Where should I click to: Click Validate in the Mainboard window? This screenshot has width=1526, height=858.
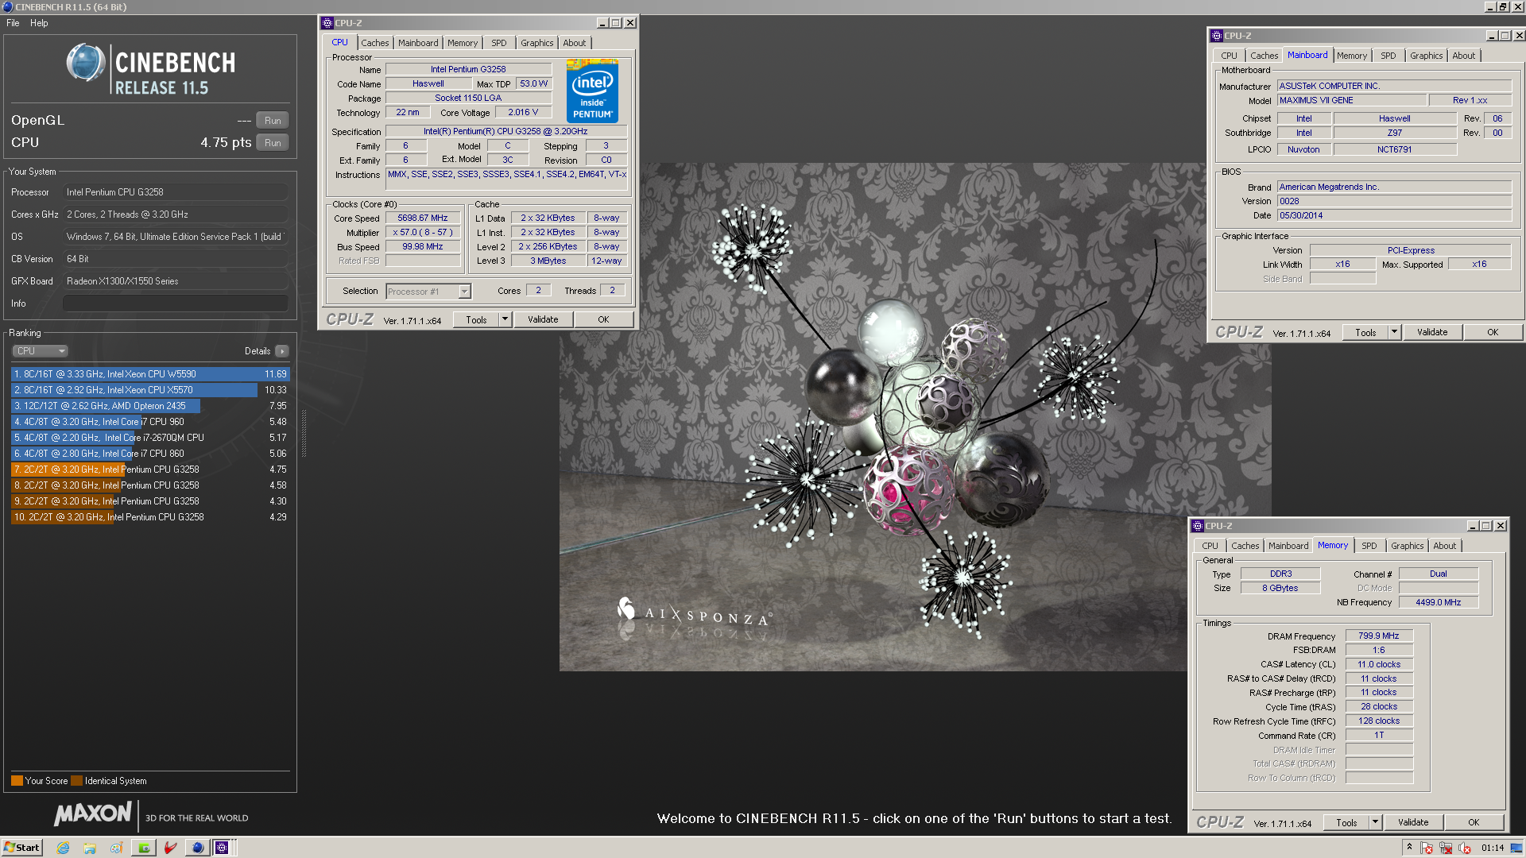point(1432,332)
